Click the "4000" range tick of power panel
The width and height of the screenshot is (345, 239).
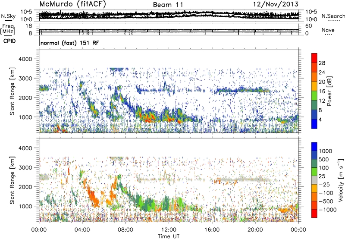(x=25, y=59)
